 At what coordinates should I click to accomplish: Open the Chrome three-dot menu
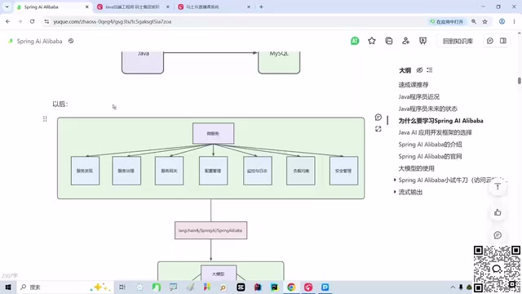(x=514, y=21)
